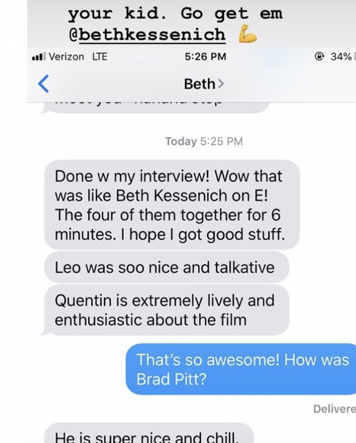
Task: Tap the 'your kid. Go get em' caption
Action: click(x=175, y=13)
